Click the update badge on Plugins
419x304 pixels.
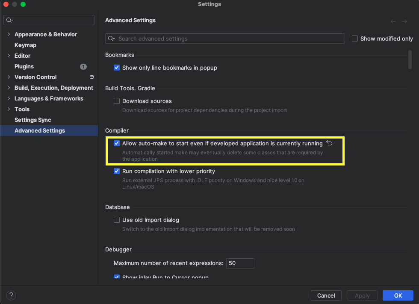(83, 66)
